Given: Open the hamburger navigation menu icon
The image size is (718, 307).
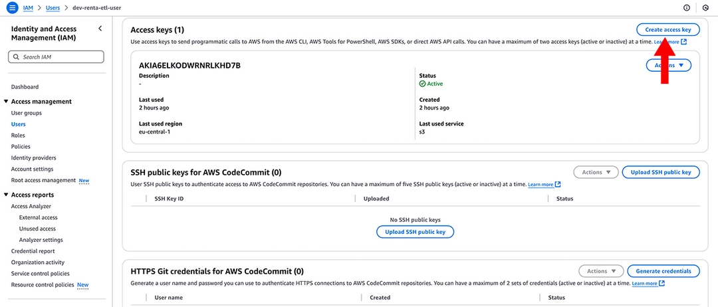Looking at the screenshot, I should (13, 8).
